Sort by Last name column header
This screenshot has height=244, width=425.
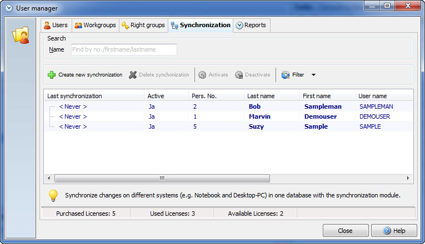(272, 96)
